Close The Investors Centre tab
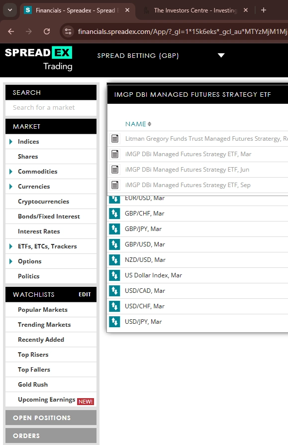 coord(246,10)
